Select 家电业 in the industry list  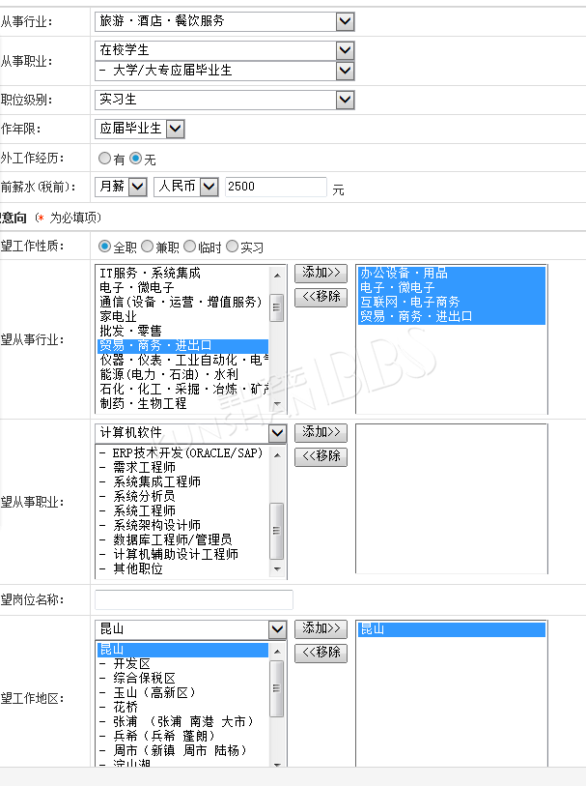click(118, 316)
